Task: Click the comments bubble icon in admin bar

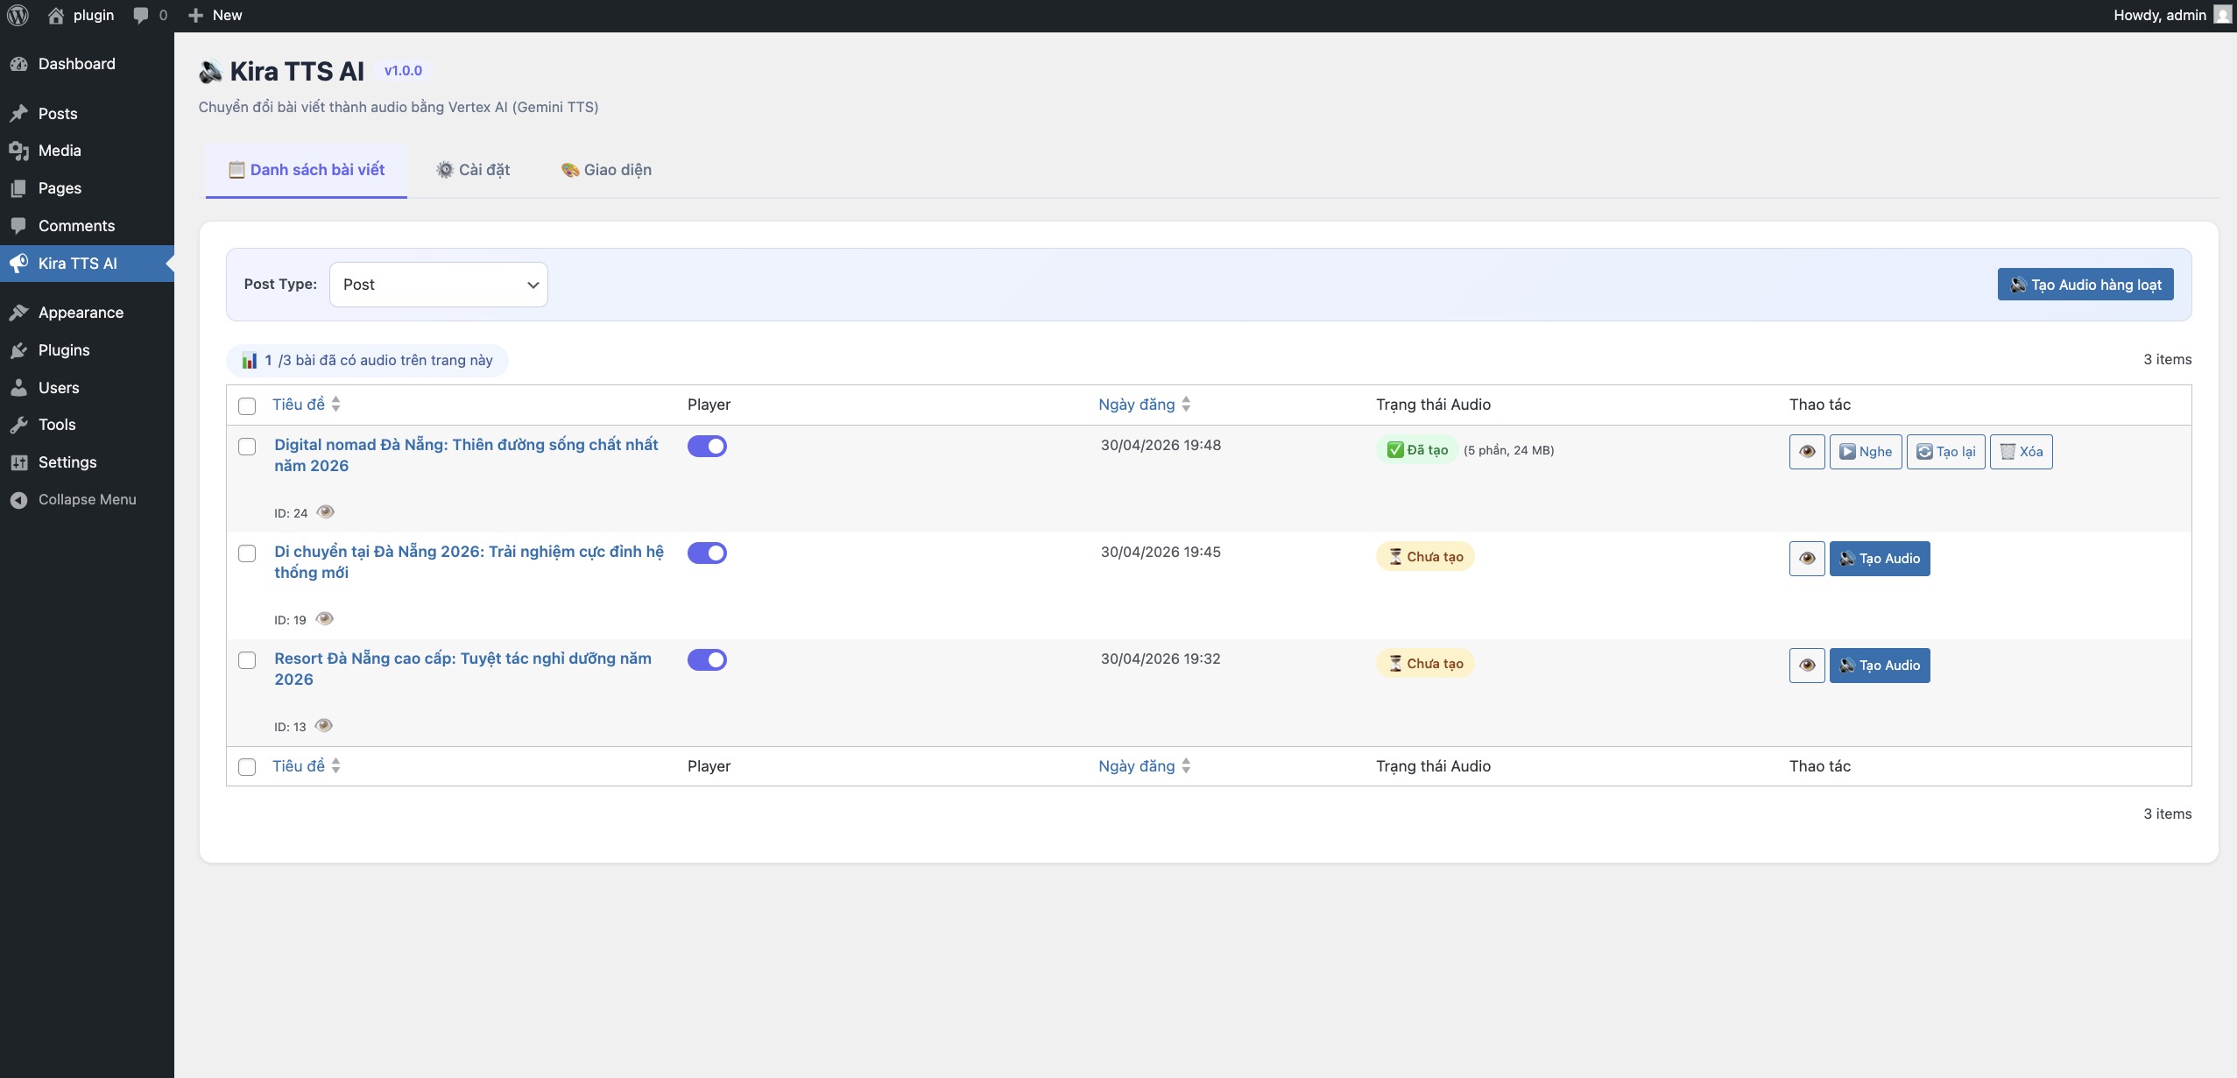Action: tap(140, 15)
